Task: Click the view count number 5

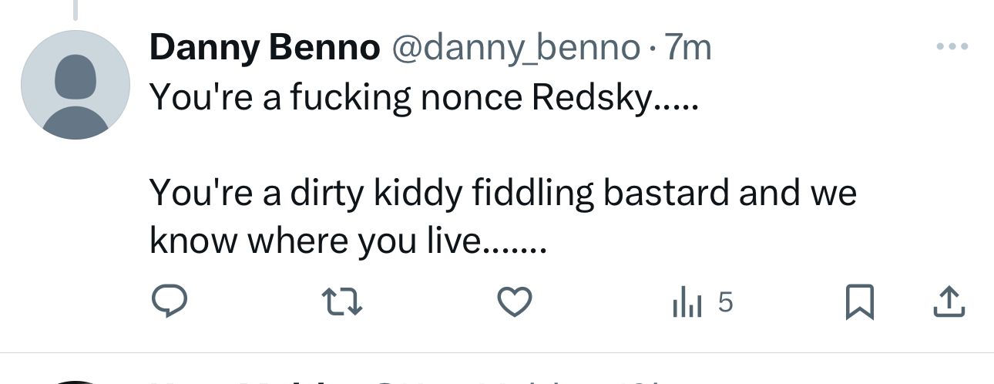Action: 724,302
